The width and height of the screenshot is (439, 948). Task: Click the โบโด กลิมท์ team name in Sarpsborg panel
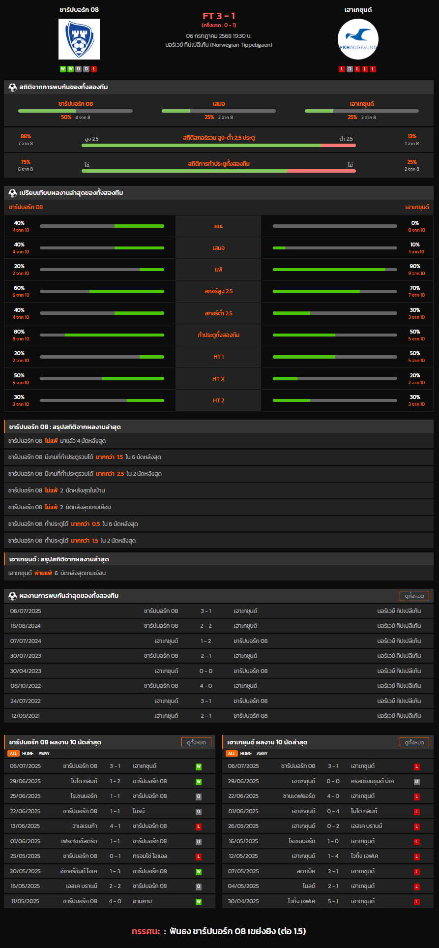84,781
